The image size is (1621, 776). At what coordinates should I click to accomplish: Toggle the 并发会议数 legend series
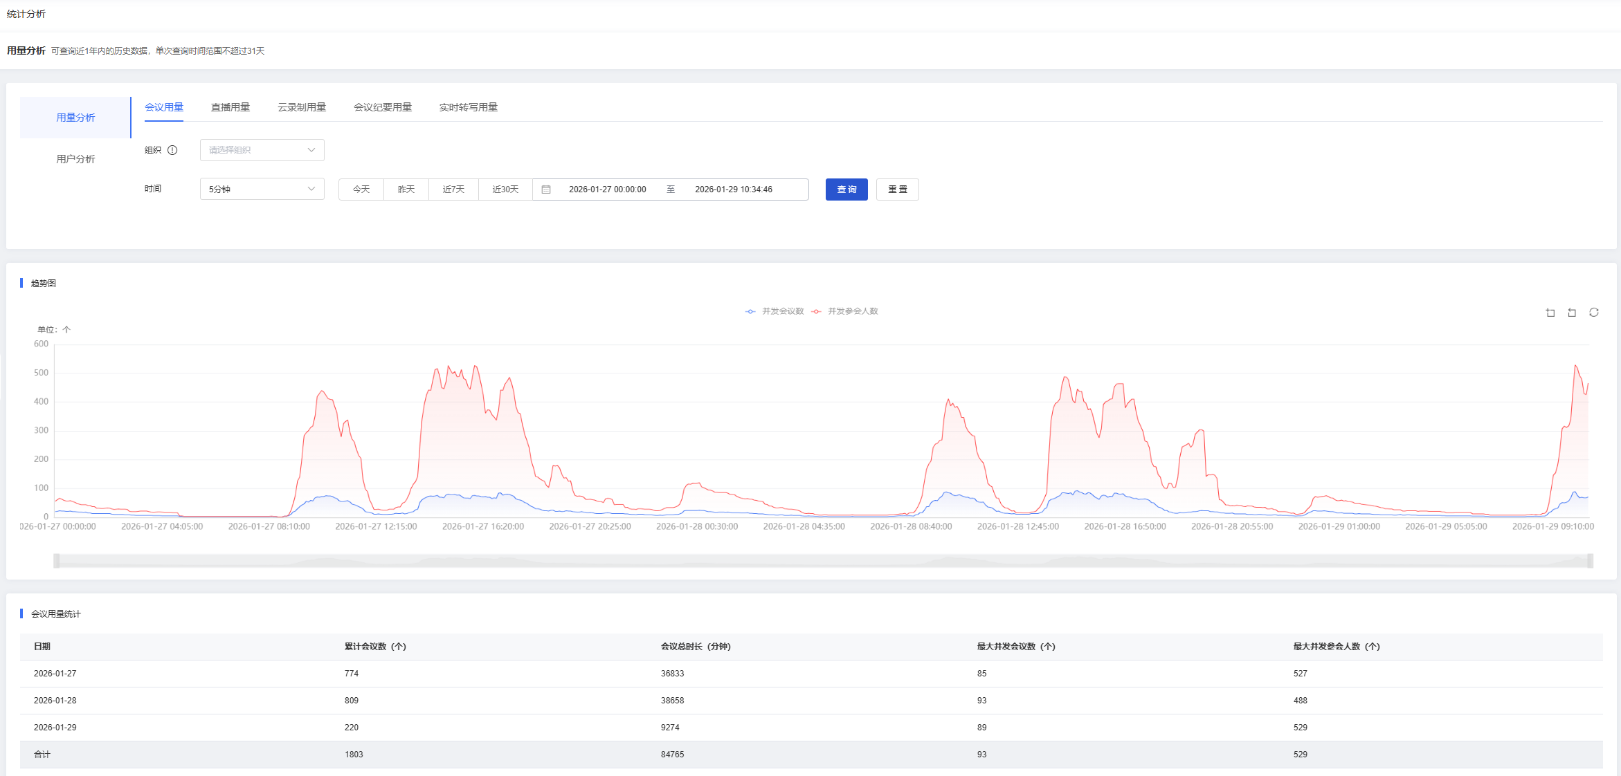coord(775,311)
